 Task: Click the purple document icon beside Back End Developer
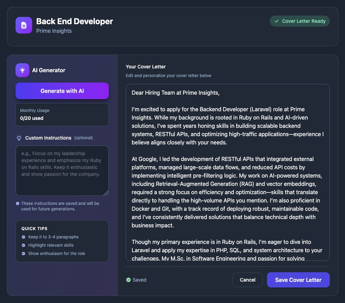[x=23, y=25]
